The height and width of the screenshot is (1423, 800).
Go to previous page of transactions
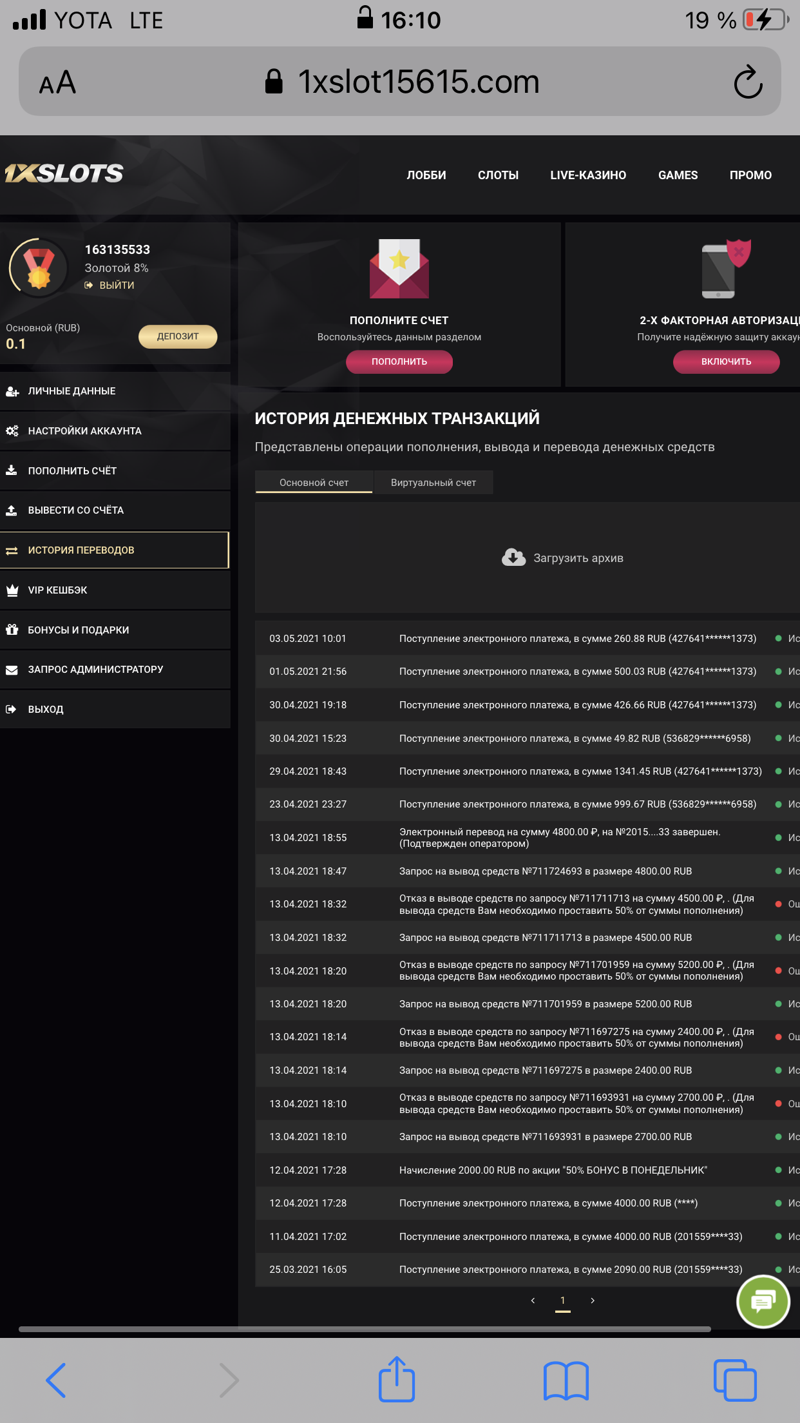click(x=533, y=1301)
